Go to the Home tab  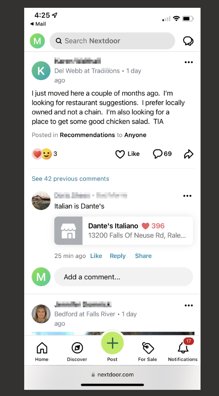click(42, 352)
